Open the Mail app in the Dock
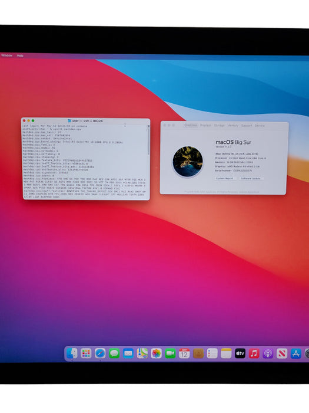Screen dimensions: 309x413 128,353
